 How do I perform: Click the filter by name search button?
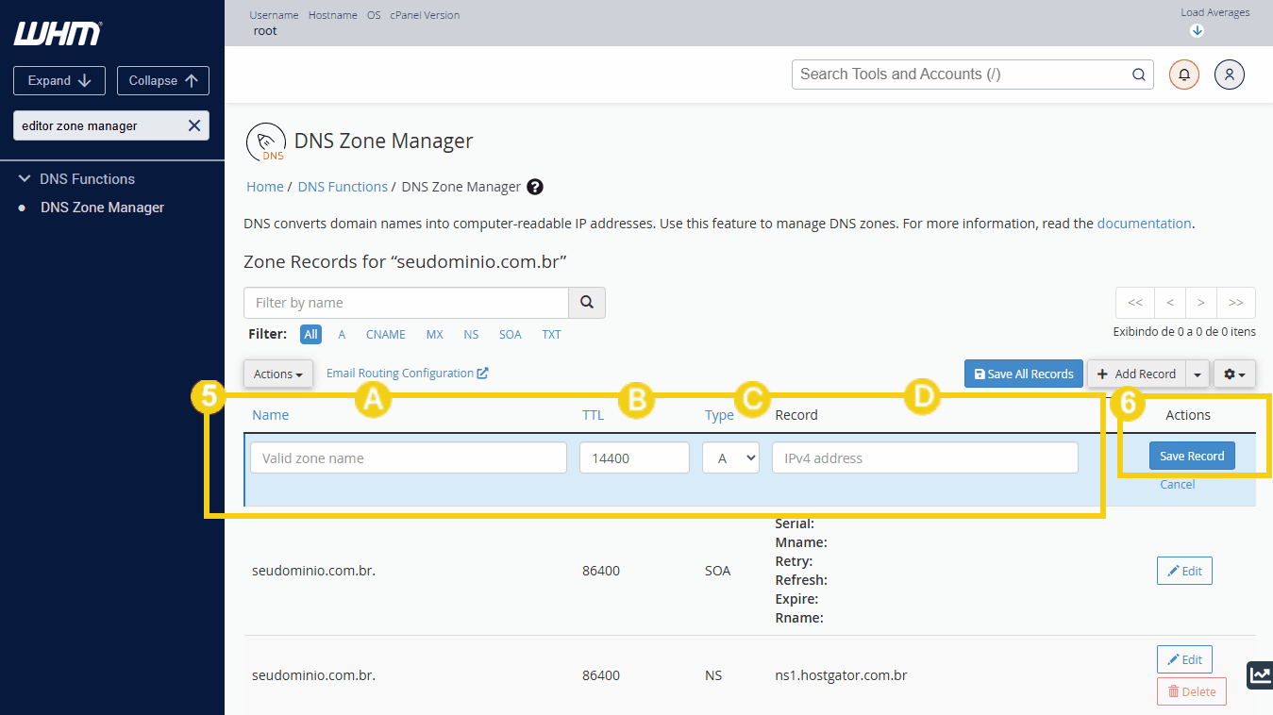(x=587, y=303)
